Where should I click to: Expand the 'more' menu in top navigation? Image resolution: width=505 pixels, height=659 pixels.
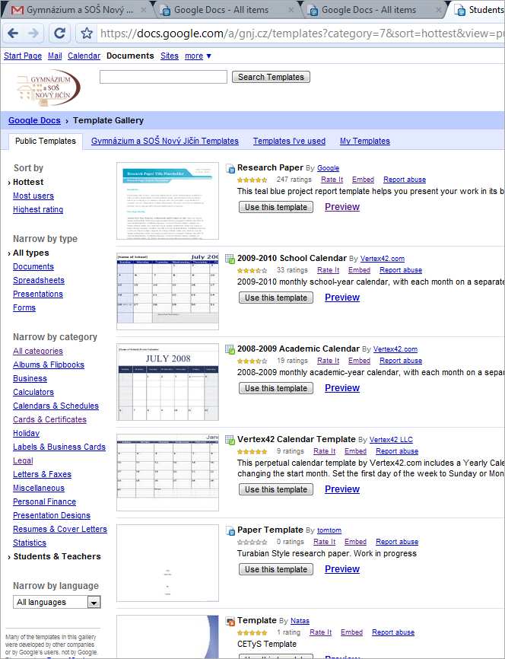click(198, 56)
